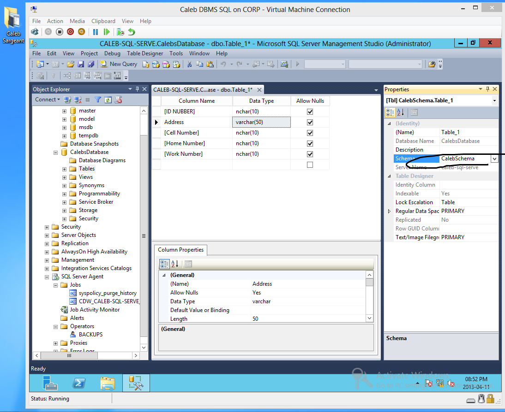The image size is (505, 412).
Task: Open the Table Designer menu
Action: (144, 53)
